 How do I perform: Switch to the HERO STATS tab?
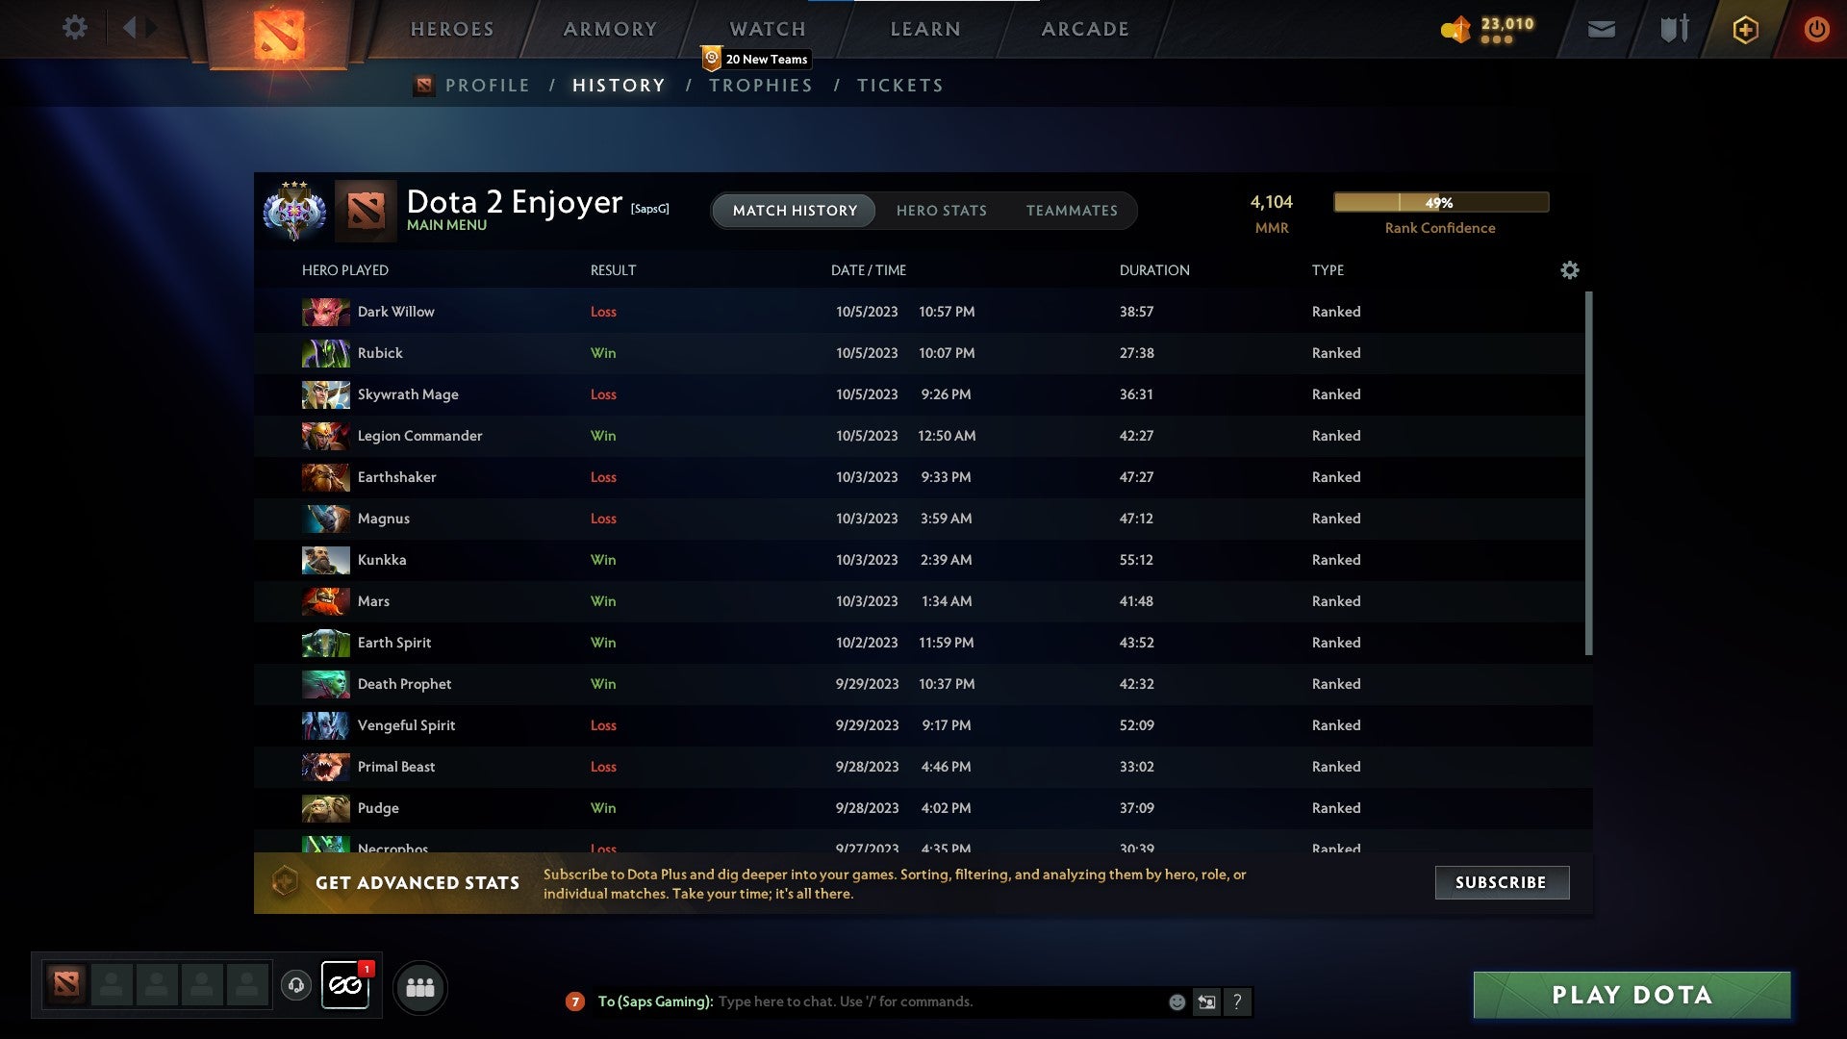(x=942, y=211)
